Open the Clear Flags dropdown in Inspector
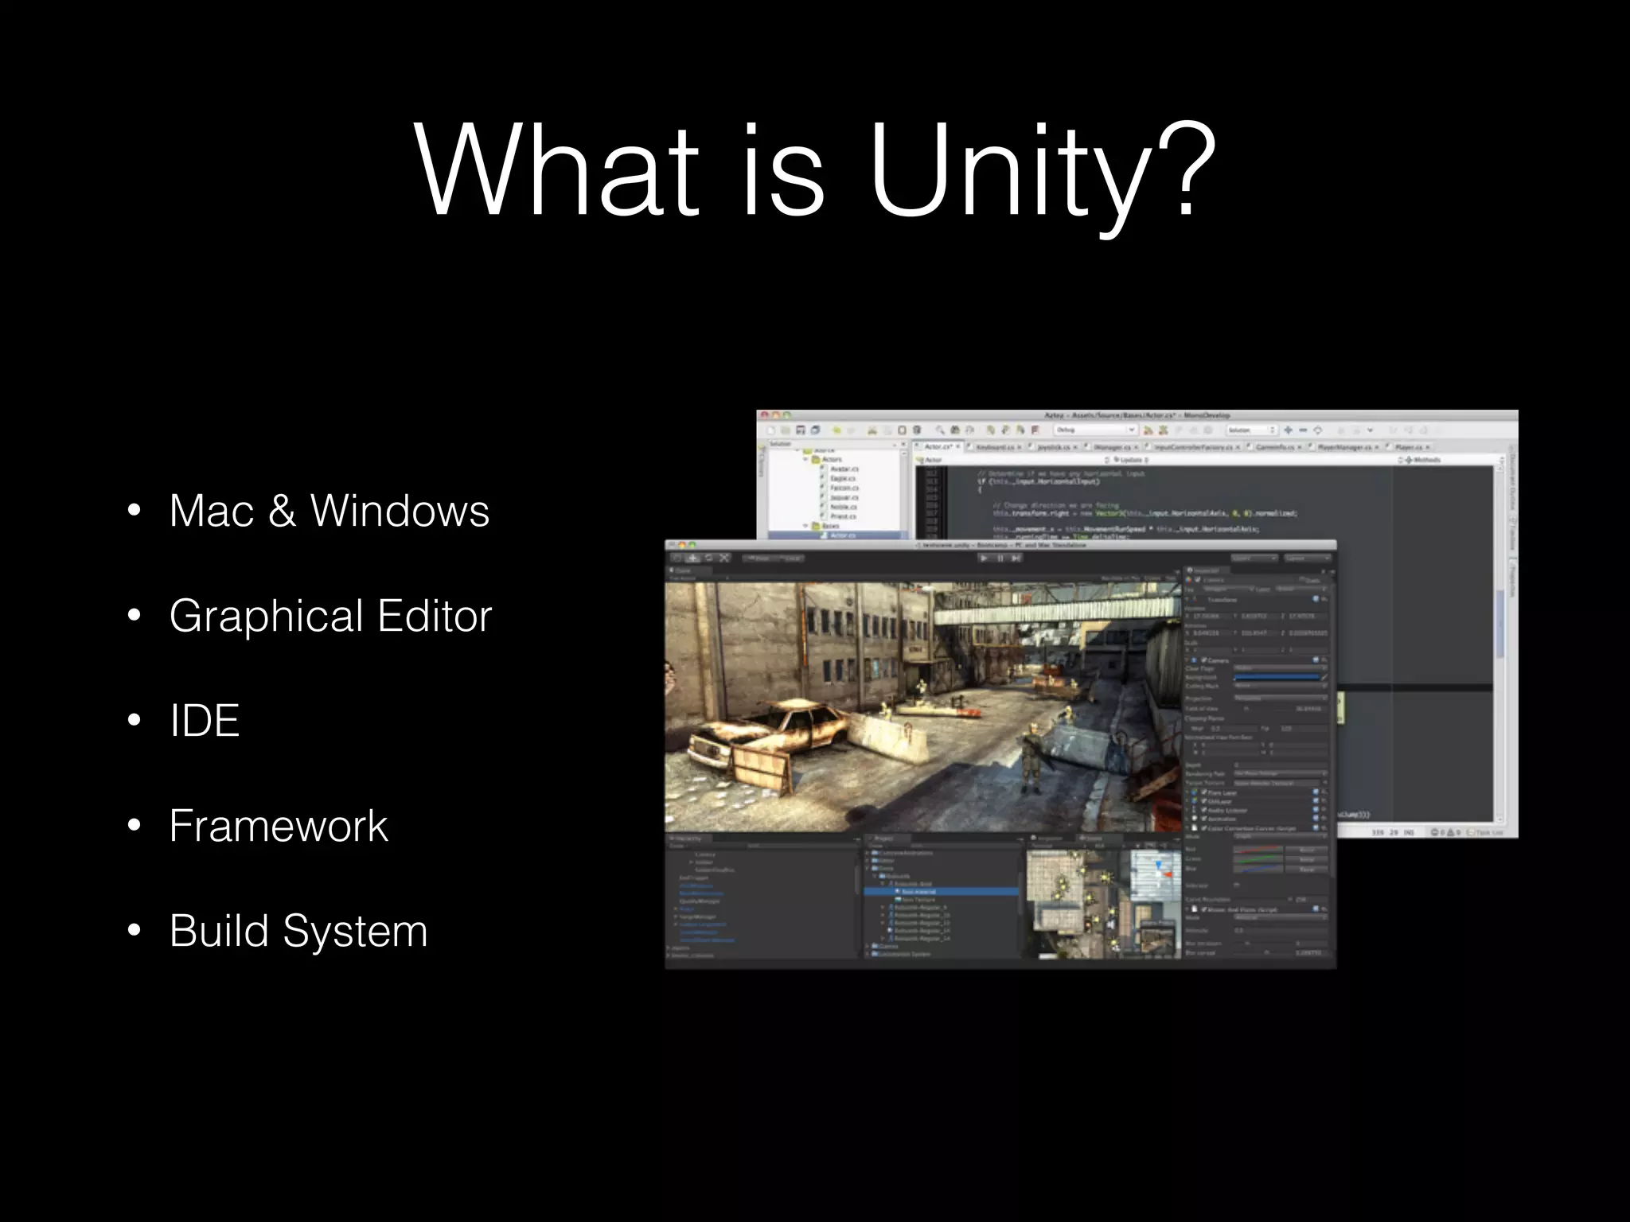This screenshot has height=1222, width=1630. pyautogui.click(x=1280, y=668)
